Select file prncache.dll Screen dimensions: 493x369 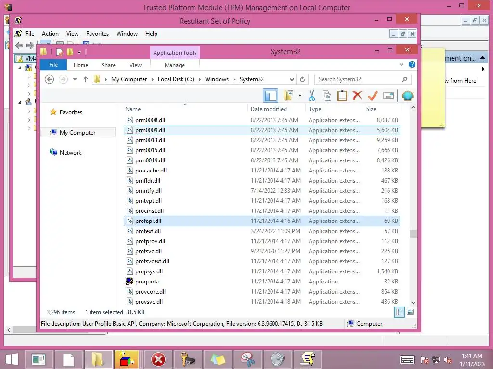(262, 171)
